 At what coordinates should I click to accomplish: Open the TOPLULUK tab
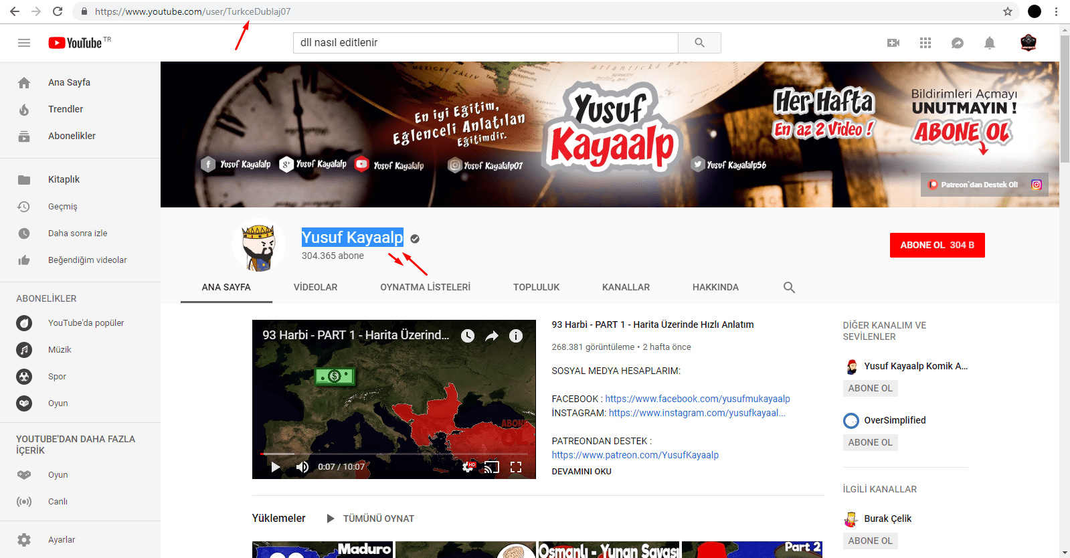536,287
